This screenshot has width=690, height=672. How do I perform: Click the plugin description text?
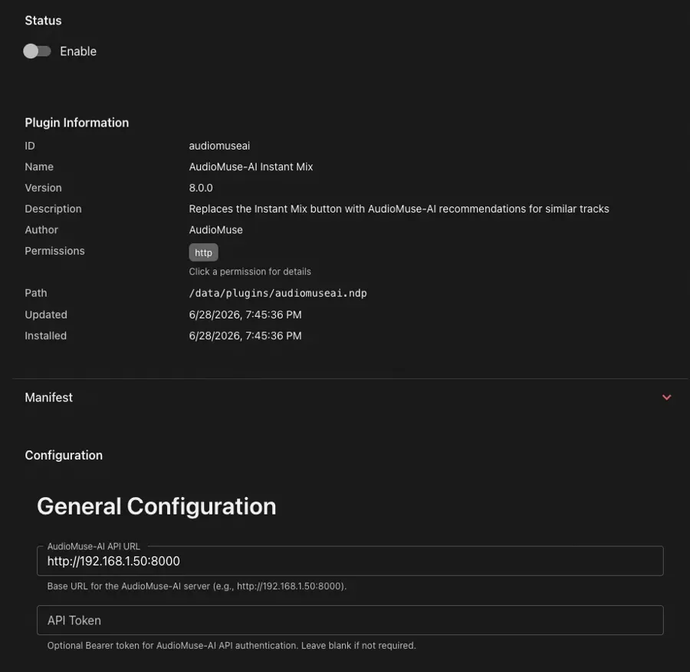pyautogui.click(x=399, y=209)
